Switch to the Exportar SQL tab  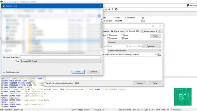[x=133, y=31]
